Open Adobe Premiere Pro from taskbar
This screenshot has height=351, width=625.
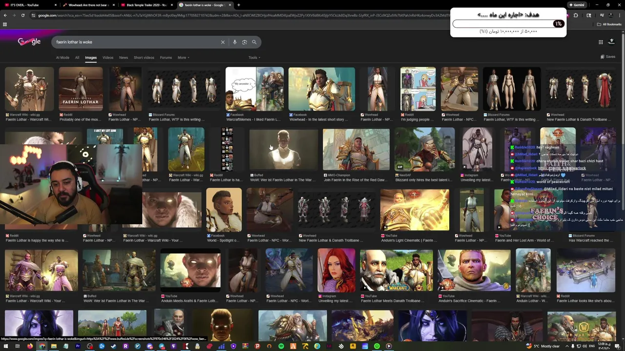tap(78, 346)
